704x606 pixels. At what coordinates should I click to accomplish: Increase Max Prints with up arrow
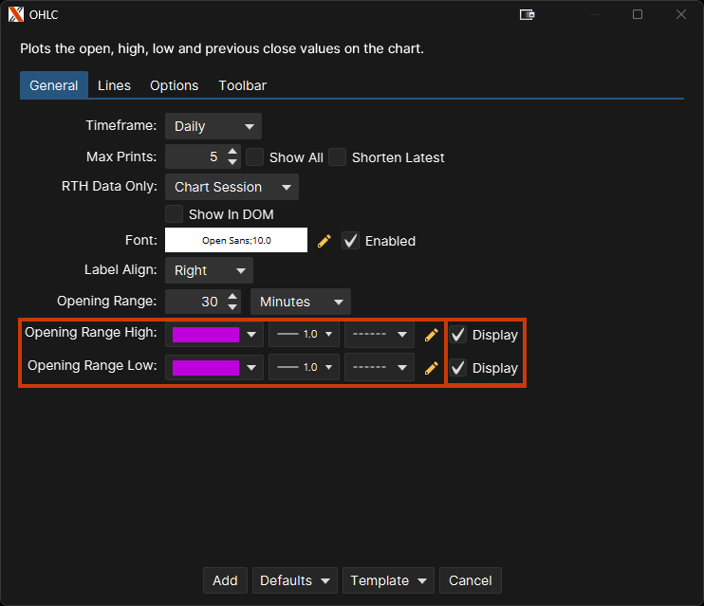(x=233, y=151)
